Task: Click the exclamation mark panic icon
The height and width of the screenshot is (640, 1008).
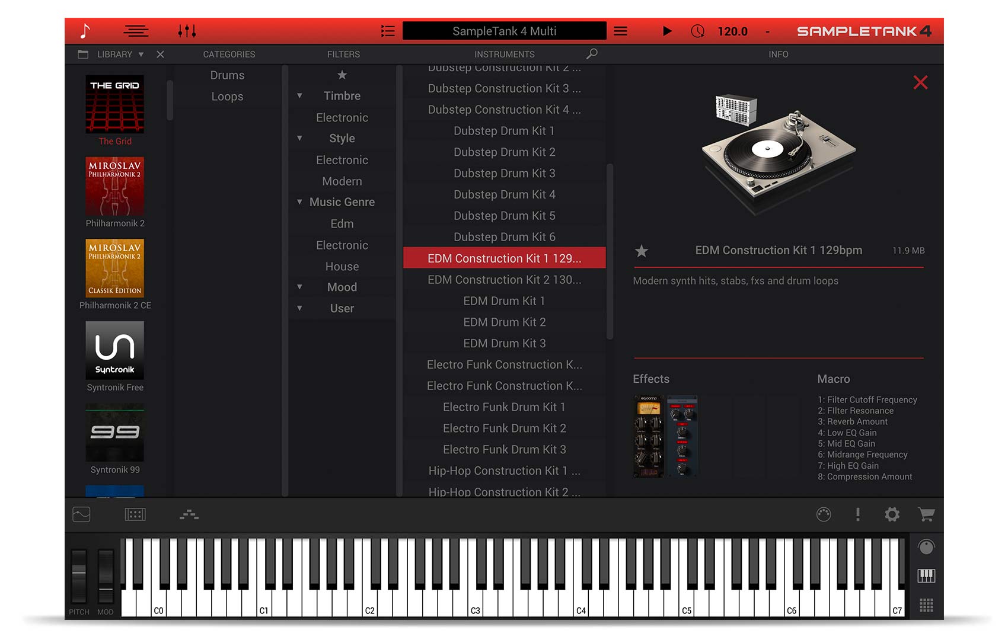Action: (857, 514)
